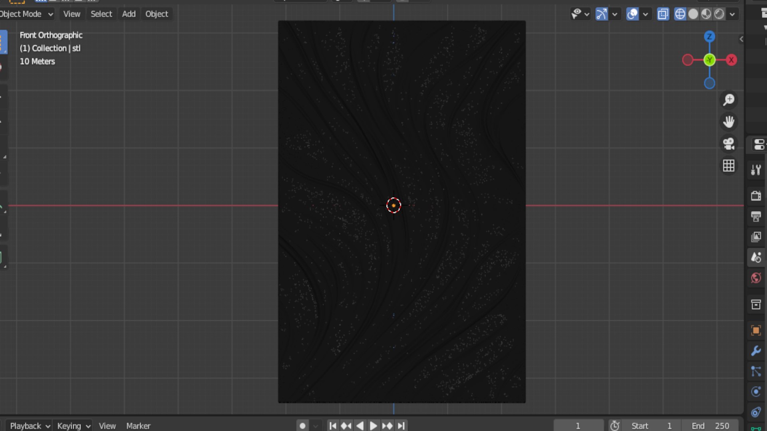Switch to Material Preview shading
This screenshot has height=431, width=767.
[706, 14]
